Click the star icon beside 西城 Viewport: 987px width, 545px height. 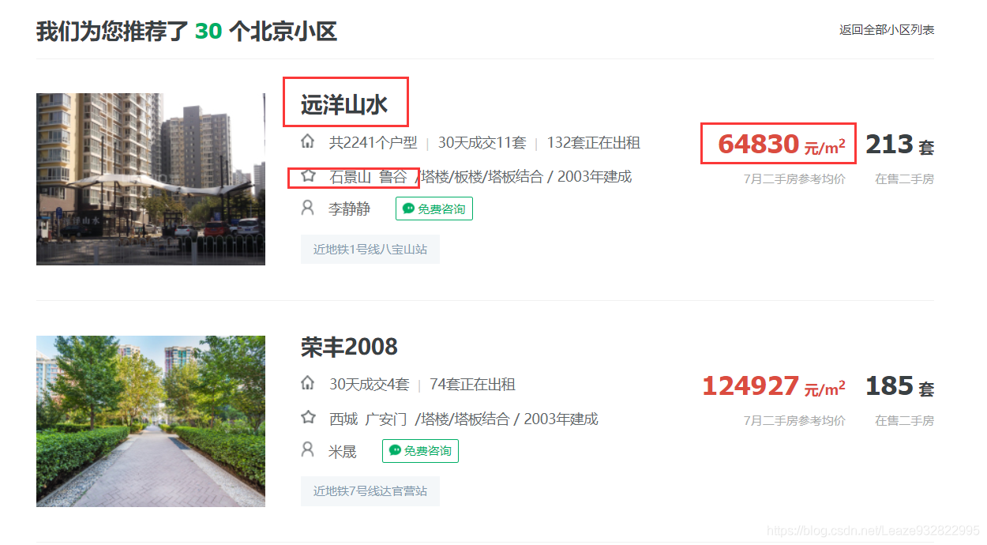[x=308, y=417]
